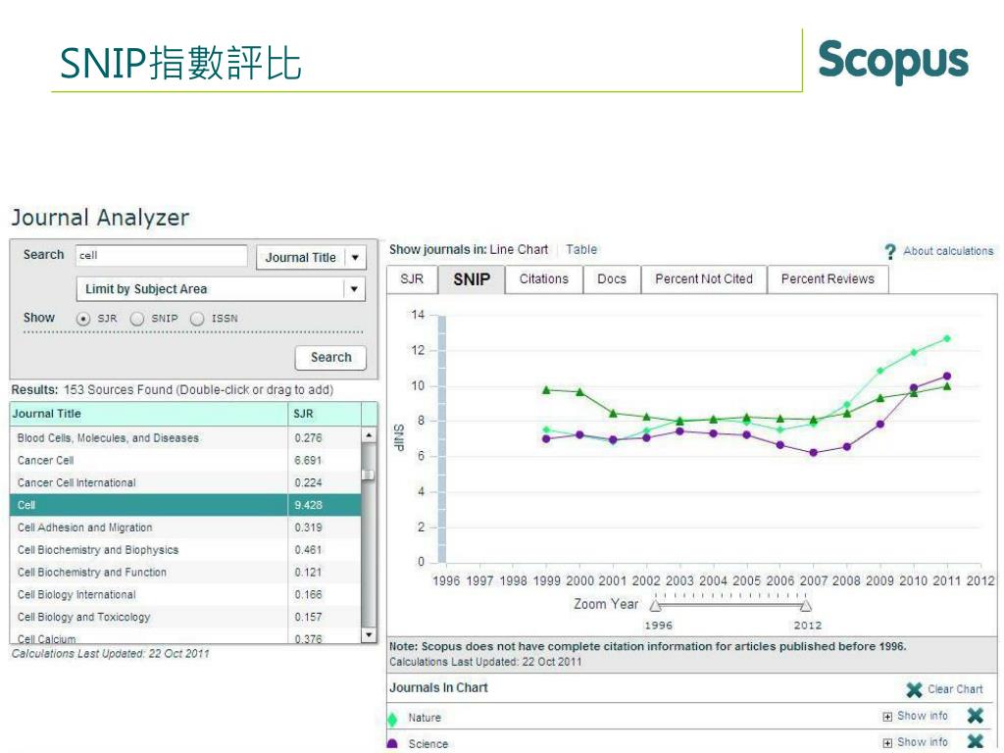
Task: Select the Cell Biochemistry and Function row
Action: 185,573
